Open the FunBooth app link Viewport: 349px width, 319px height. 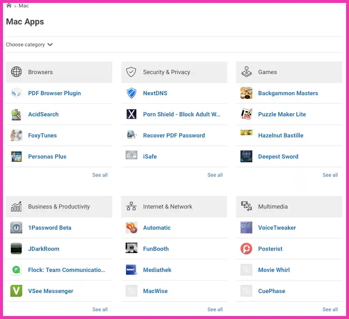coord(156,249)
